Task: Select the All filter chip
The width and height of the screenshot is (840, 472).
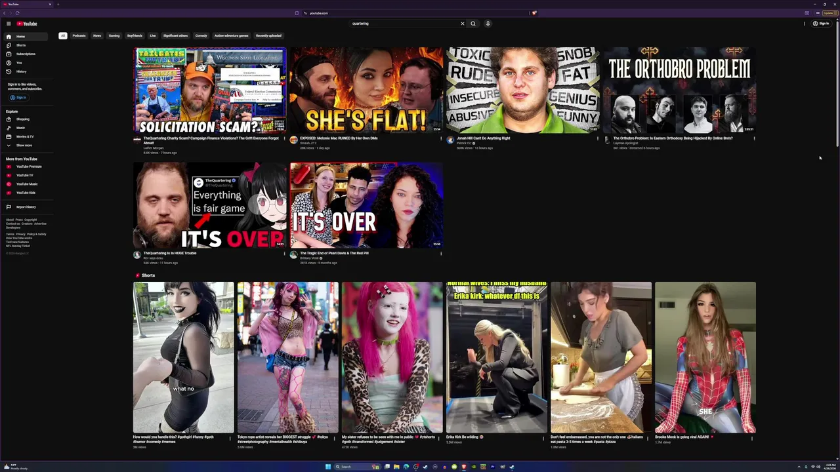Action: [63, 35]
